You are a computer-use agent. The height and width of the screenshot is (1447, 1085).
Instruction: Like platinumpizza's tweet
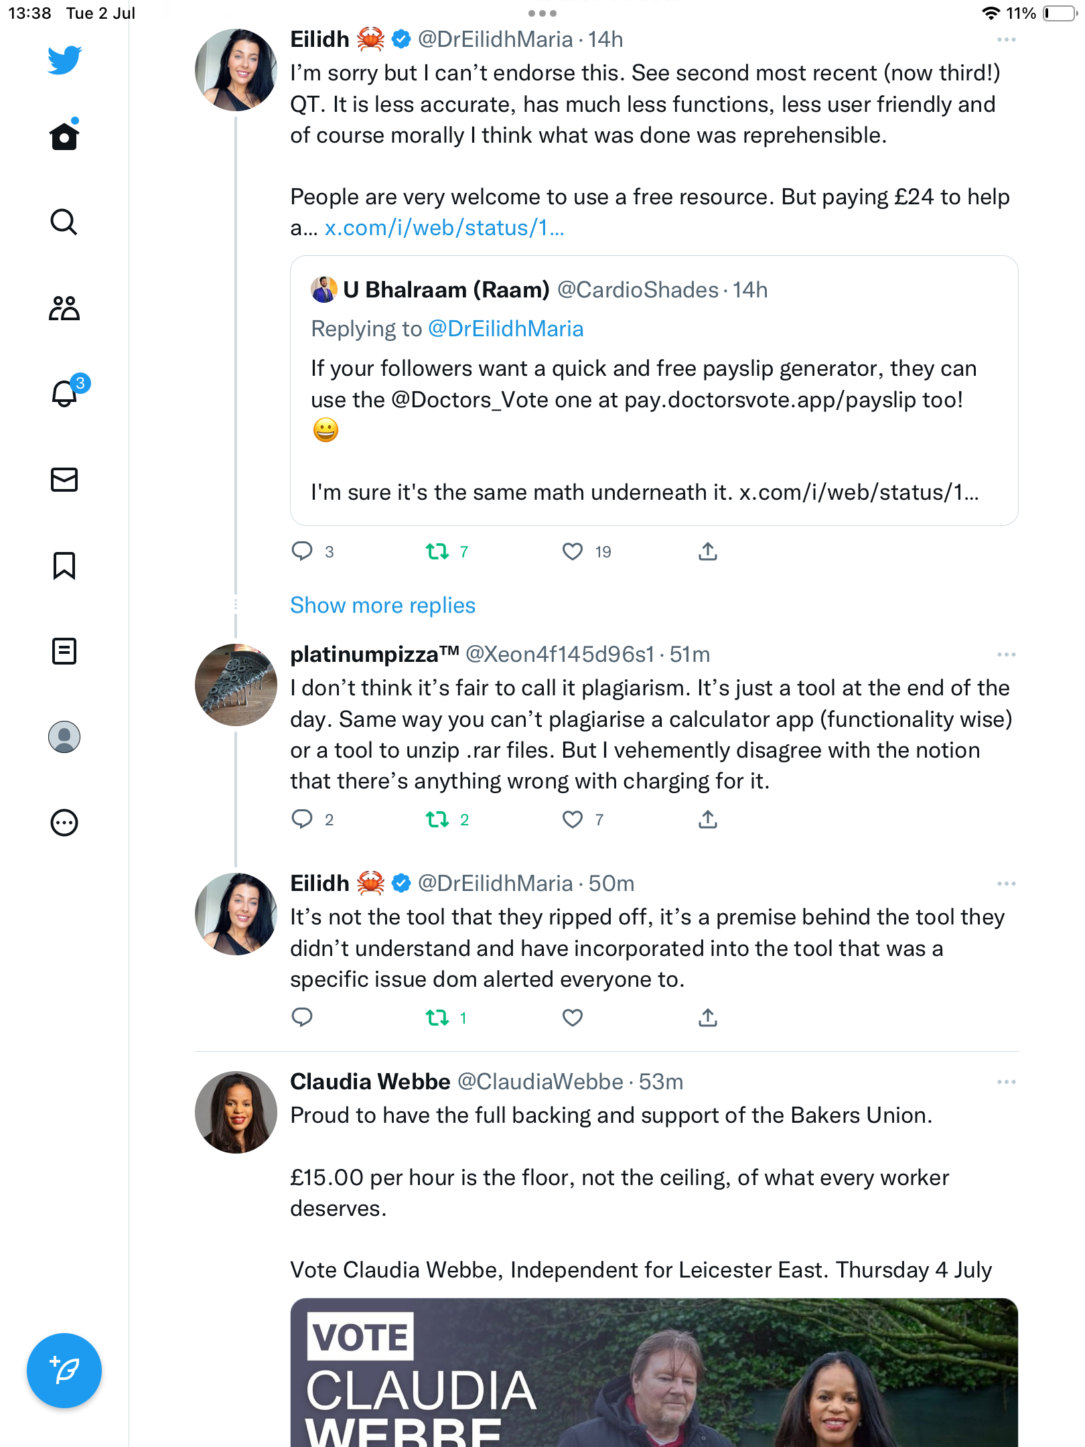pos(573,819)
